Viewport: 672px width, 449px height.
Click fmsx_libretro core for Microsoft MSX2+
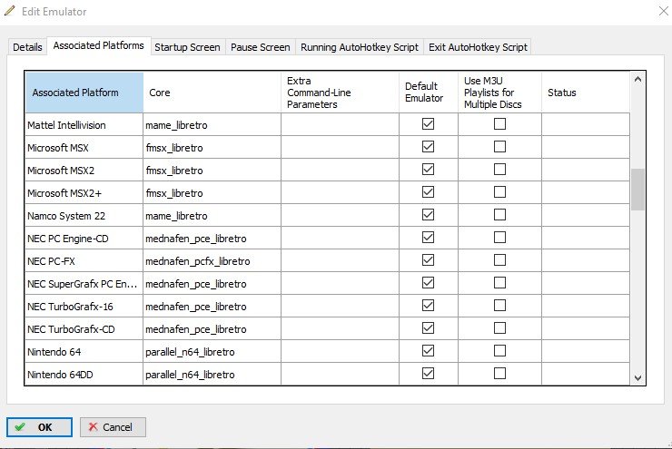tap(212, 193)
